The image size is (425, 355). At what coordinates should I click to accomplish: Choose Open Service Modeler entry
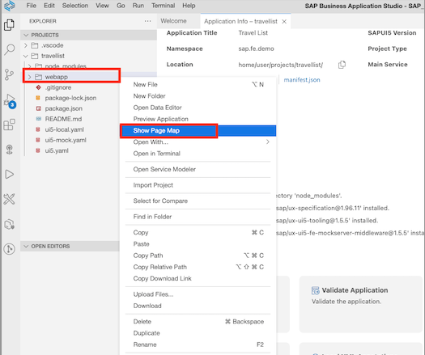[x=198, y=169]
